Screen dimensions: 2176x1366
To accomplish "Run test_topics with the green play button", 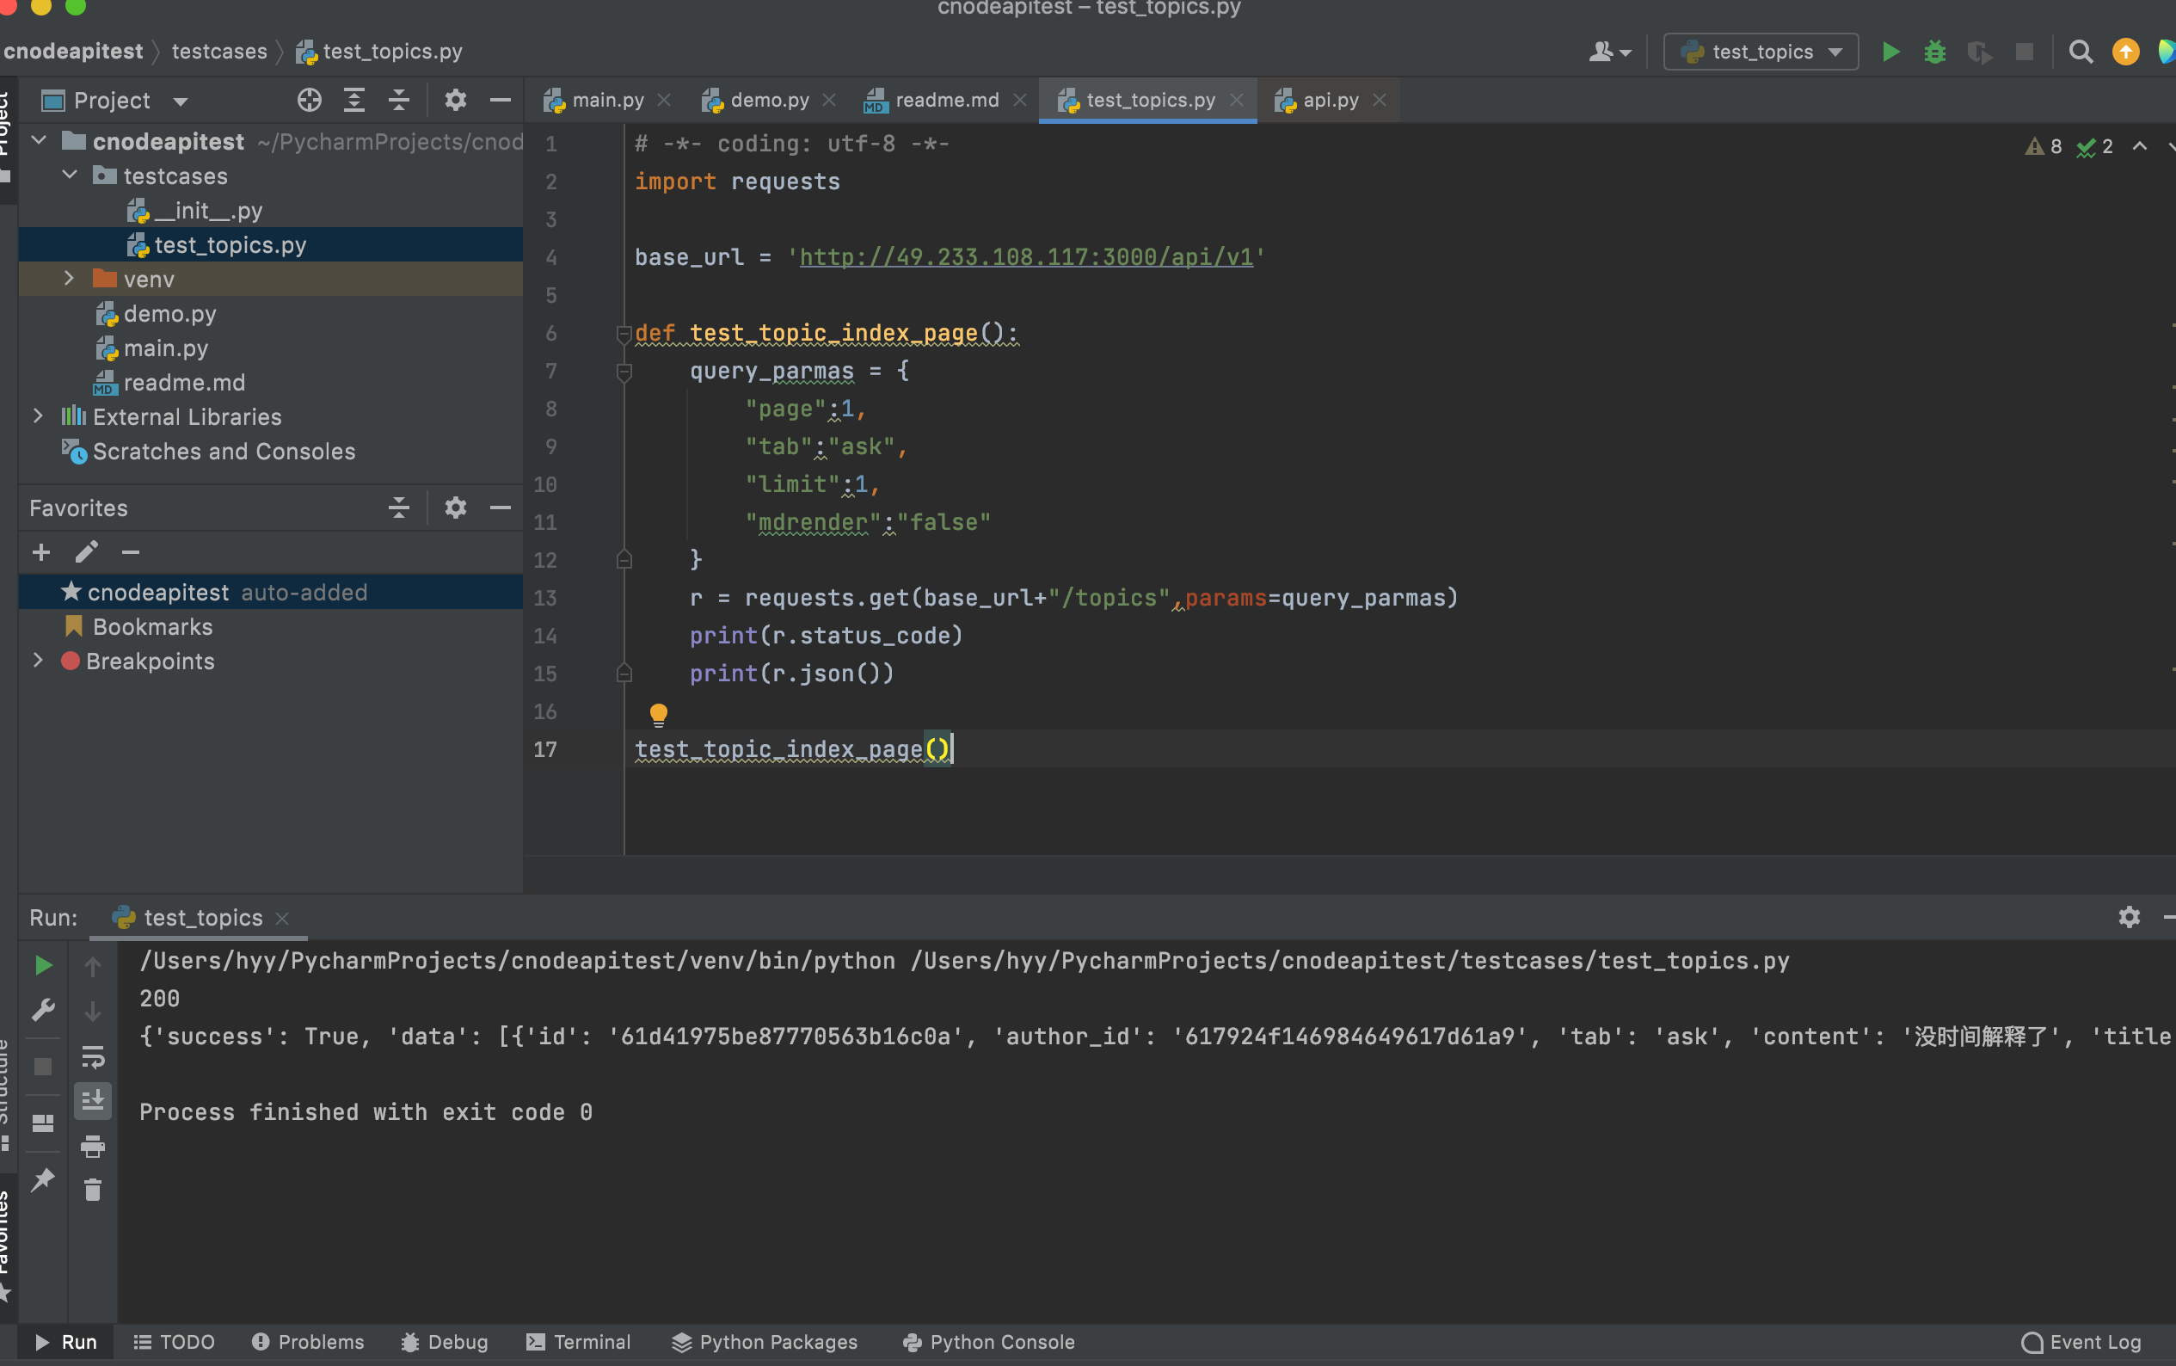I will [x=1890, y=52].
